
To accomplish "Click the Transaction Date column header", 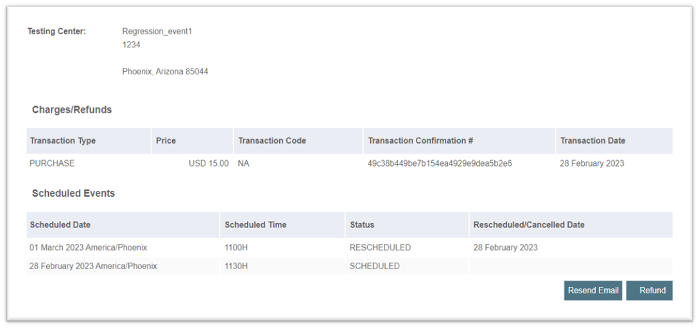I will tap(592, 141).
